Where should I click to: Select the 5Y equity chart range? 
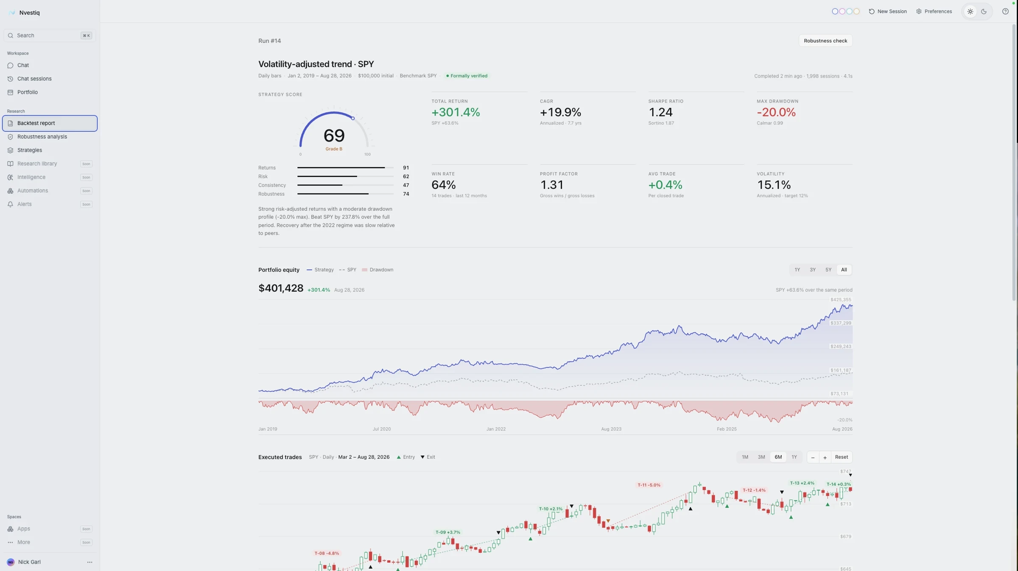point(828,270)
